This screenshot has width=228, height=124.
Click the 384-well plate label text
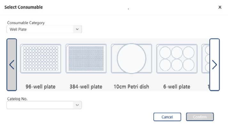pos(86,87)
